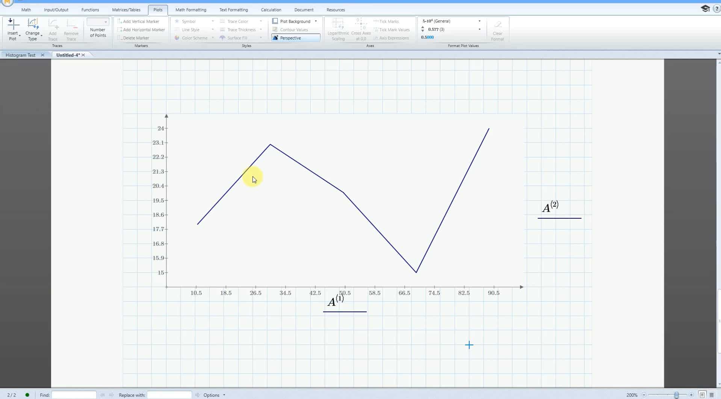Switch to draft view in status bar
This screenshot has width=721, height=399.
tap(712, 395)
